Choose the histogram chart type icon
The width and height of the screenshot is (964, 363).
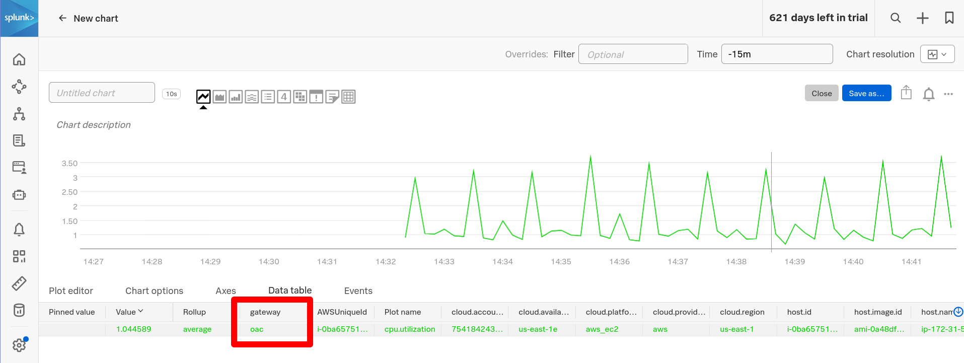(252, 97)
